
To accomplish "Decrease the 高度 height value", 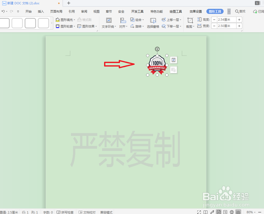I will pyautogui.click(x=214, y=20).
